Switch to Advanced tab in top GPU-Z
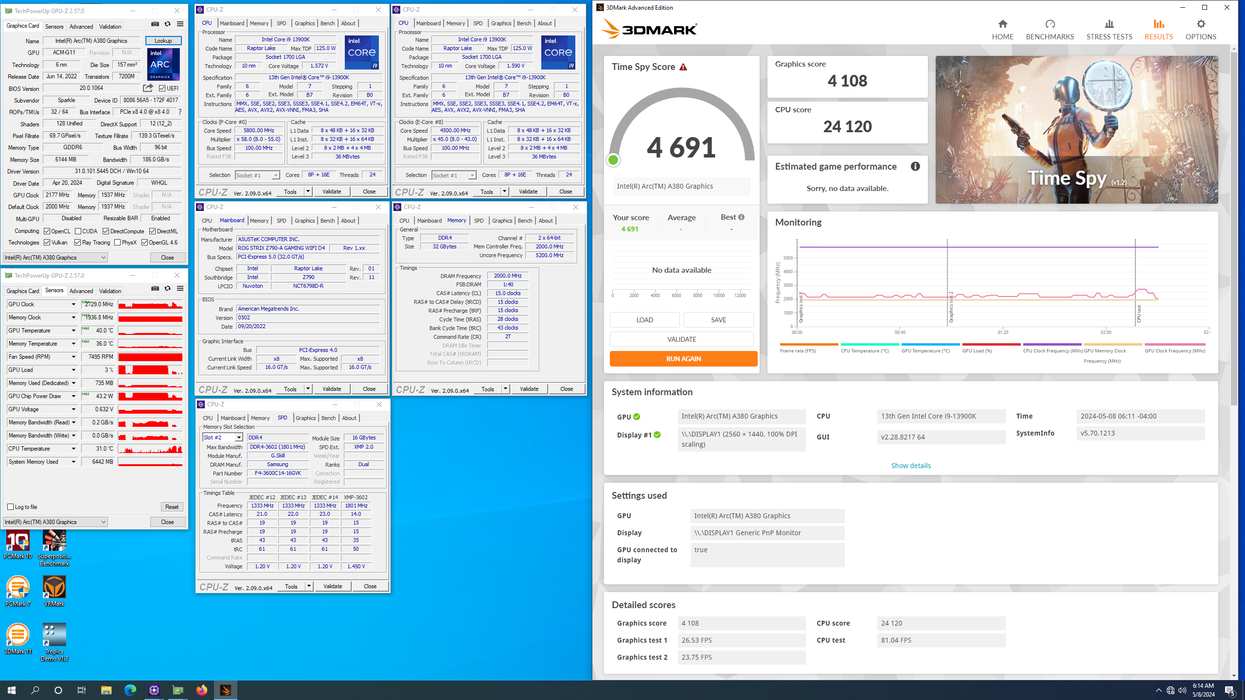Image resolution: width=1245 pixels, height=700 pixels. tap(81, 27)
